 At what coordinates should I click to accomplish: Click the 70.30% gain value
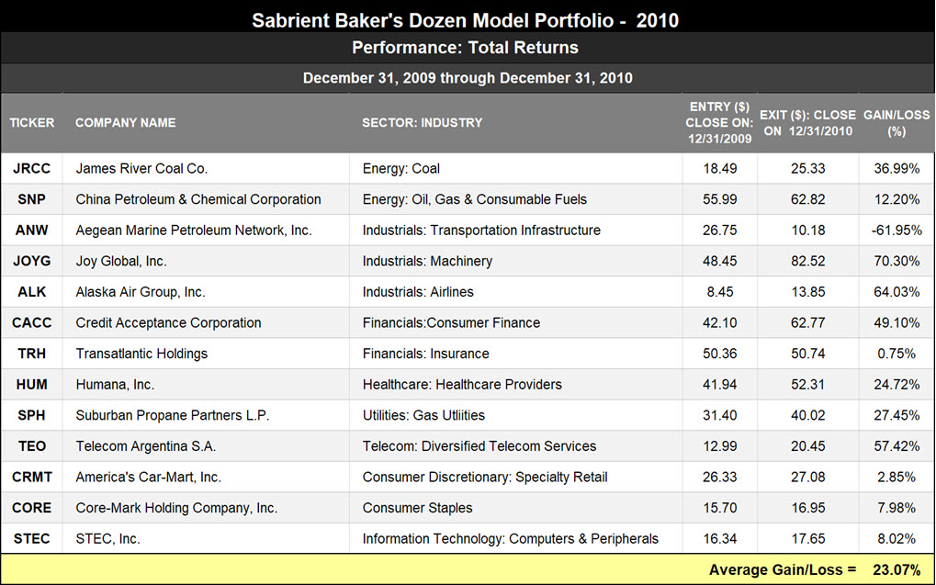897,261
